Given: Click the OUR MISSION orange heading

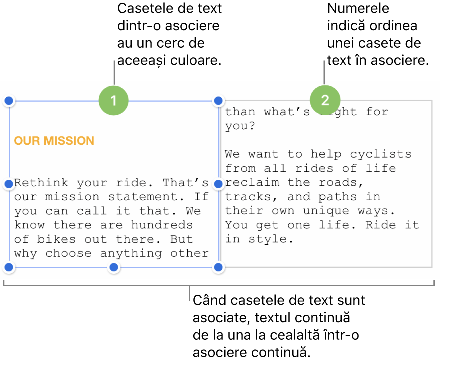Looking at the screenshot, I should 54,141.
